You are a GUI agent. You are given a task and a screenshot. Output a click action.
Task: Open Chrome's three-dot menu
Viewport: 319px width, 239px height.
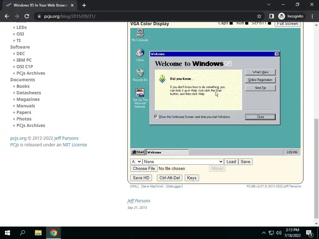312,16
